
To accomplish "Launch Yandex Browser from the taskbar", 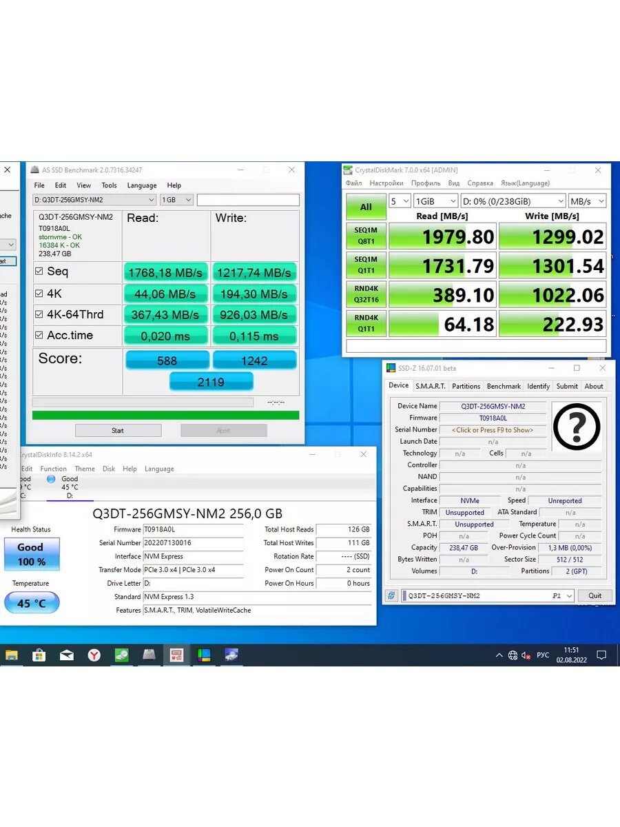I will click(94, 655).
